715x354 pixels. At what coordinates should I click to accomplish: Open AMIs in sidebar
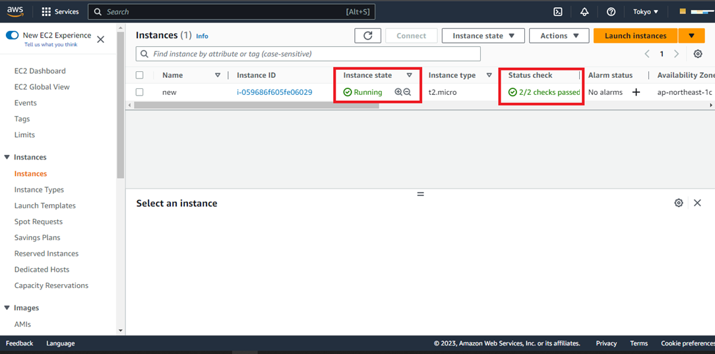(x=23, y=324)
